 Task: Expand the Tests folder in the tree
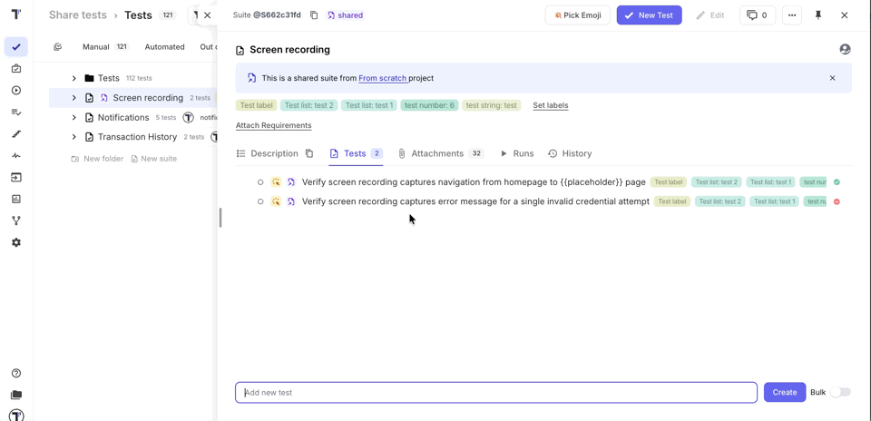pos(74,79)
